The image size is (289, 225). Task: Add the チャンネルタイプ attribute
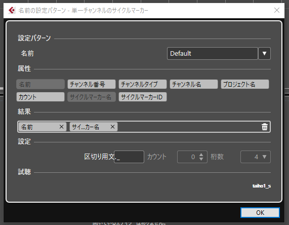pyautogui.click(x=143, y=84)
